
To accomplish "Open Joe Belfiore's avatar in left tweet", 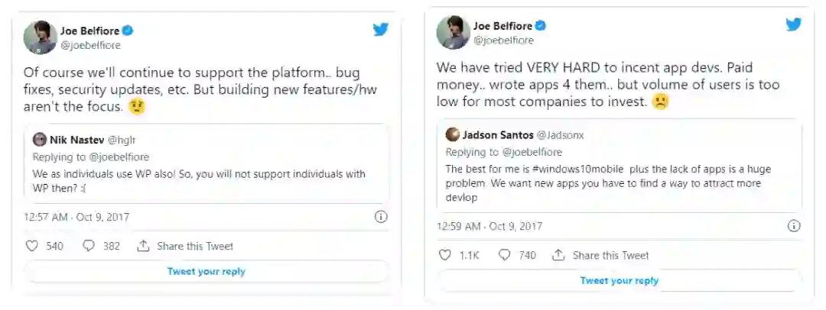I will click(40, 37).
